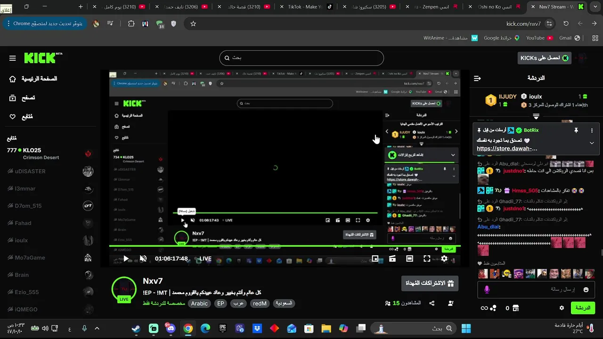Click Nxv7 channel avatar
The height and width of the screenshot is (339, 603).
coord(124,290)
